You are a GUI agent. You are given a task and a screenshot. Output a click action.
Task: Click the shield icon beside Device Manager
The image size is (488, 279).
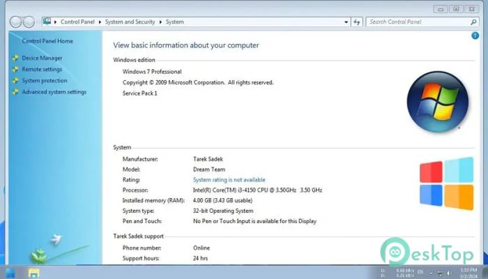[x=15, y=58]
